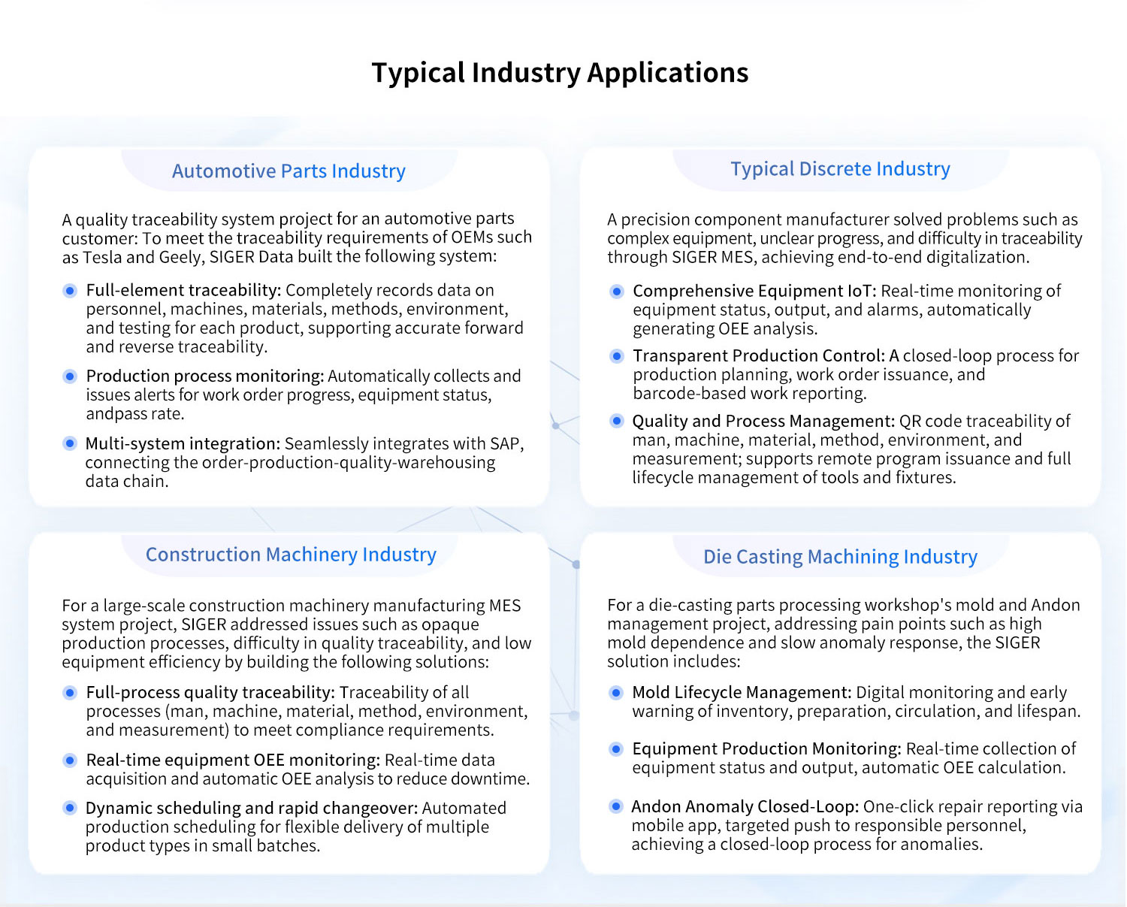
Task: Click the bullet dot beside Dynamic scheduling
Action: pyautogui.click(x=70, y=808)
